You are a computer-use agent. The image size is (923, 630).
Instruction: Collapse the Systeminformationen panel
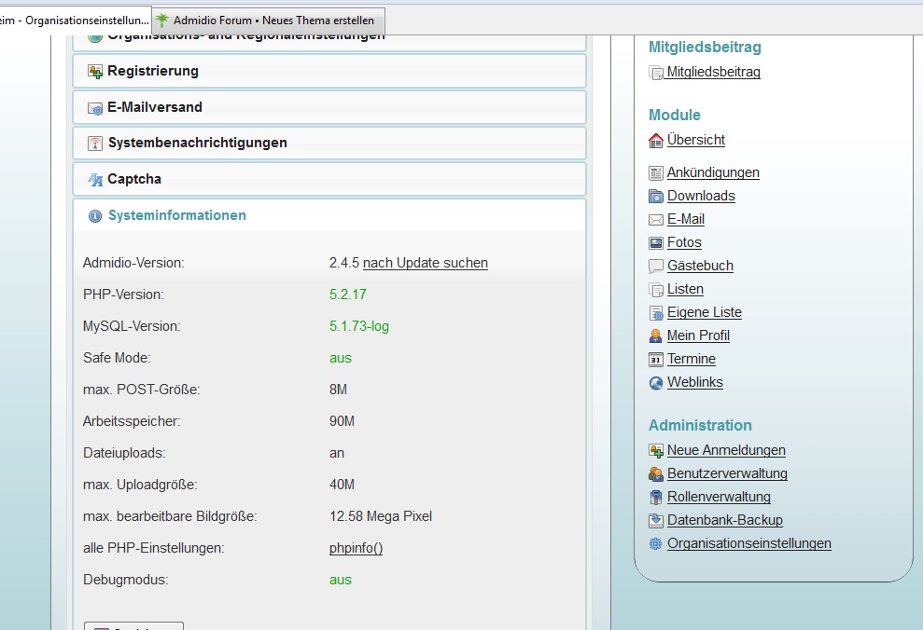176,215
